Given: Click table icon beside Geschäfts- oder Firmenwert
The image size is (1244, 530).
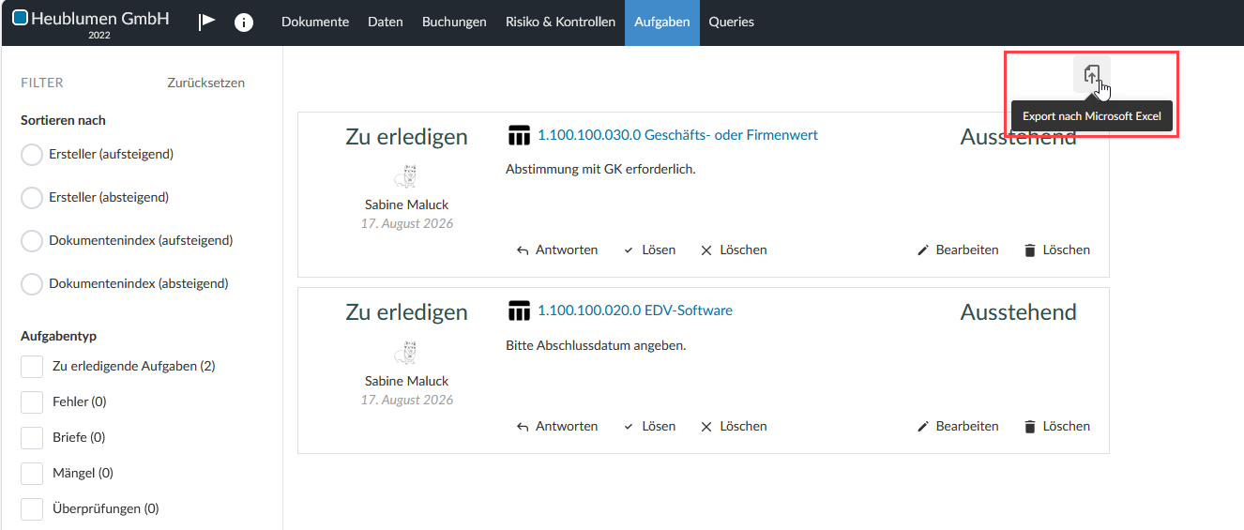Looking at the screenshot, I should (519, 135).
